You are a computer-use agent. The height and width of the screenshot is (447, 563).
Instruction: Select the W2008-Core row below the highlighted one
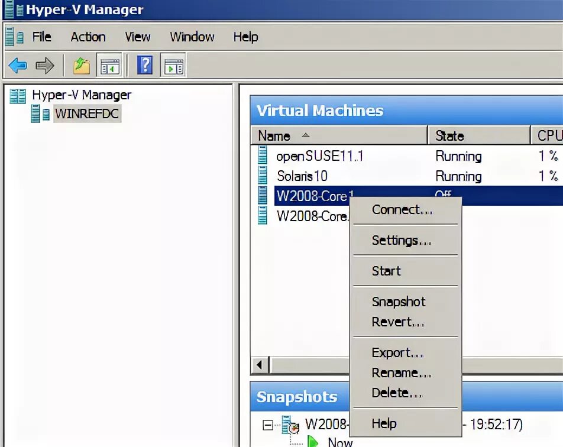[x=312, y=216]
